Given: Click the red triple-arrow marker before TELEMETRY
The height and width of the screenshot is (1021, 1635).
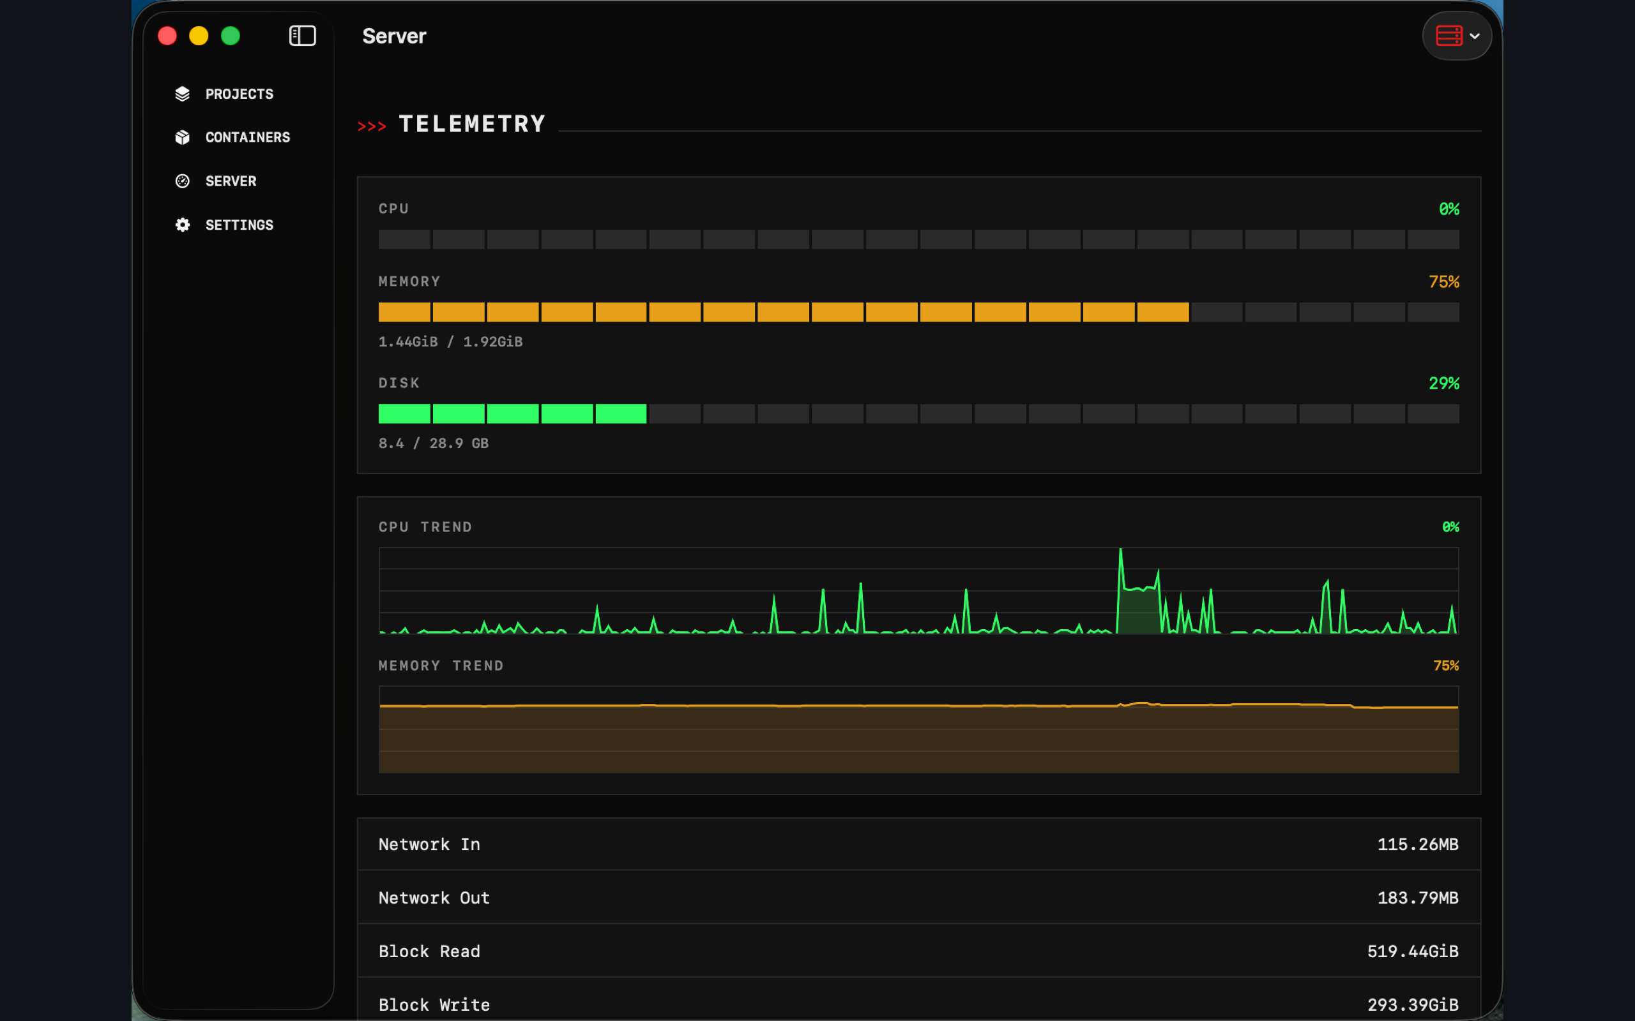Looking at the screenshot, I should tap(372, 126).
